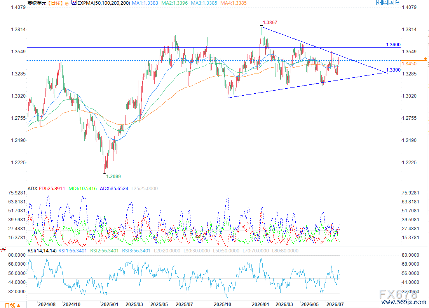Click the PDI:25.8911 readout
This screenshot has height=308, width=429.
tap(52, 188)
